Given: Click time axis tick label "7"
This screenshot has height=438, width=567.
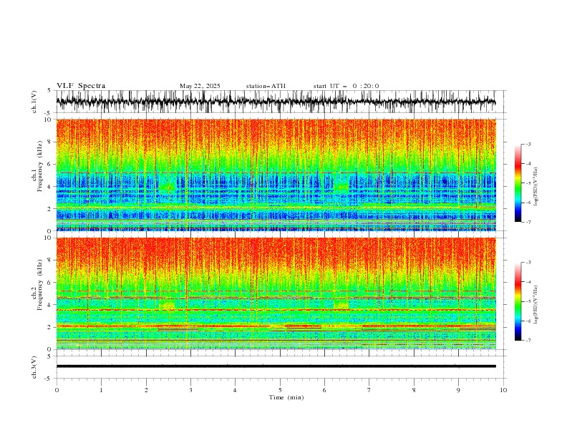Looking at the screenshot, I should point(369,390).
